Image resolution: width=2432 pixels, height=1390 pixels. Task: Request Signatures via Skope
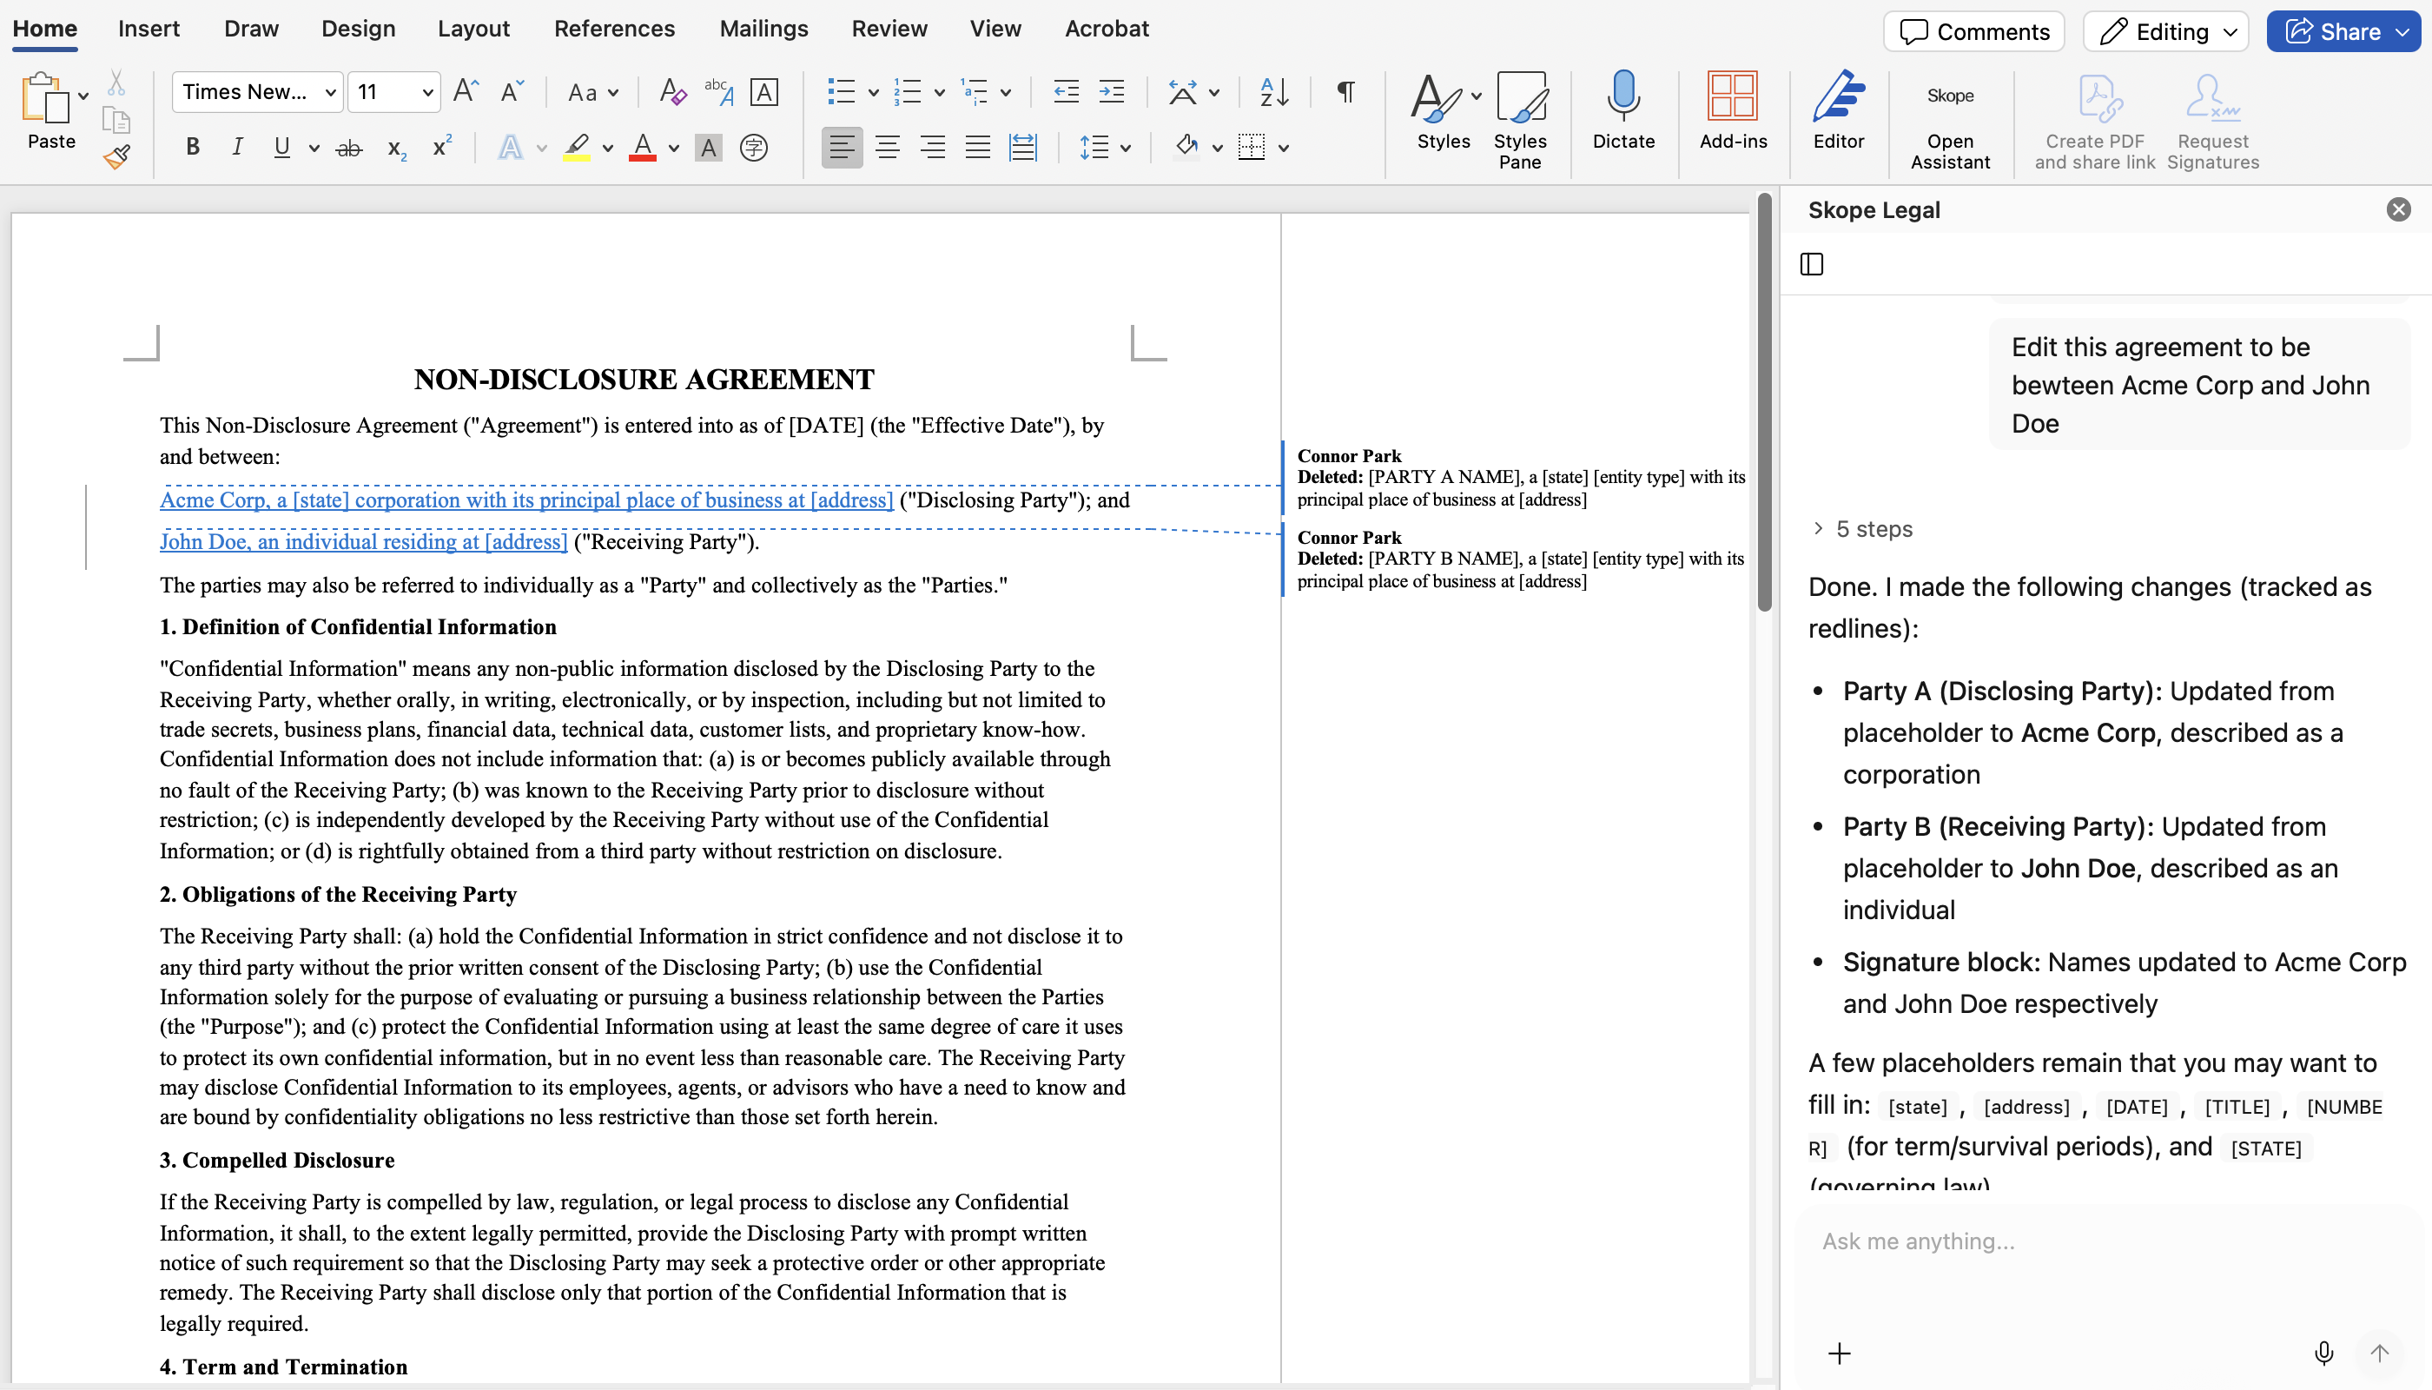coord(2212,119)
